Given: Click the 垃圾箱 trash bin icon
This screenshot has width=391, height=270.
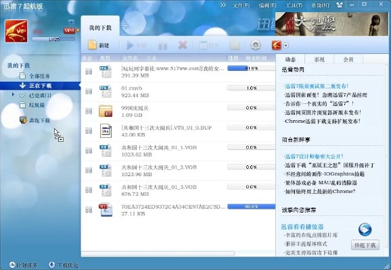Looking at the screenshot, I should (22, 105).
